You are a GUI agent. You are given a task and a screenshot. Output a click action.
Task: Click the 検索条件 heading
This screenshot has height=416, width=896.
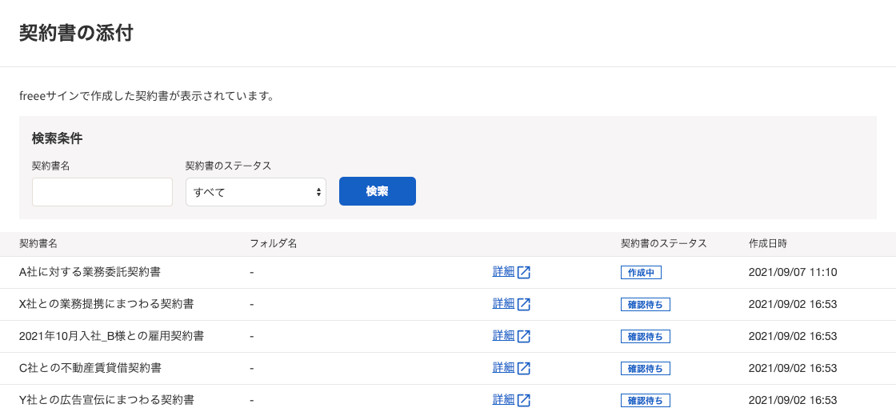(x=57, y=138)
